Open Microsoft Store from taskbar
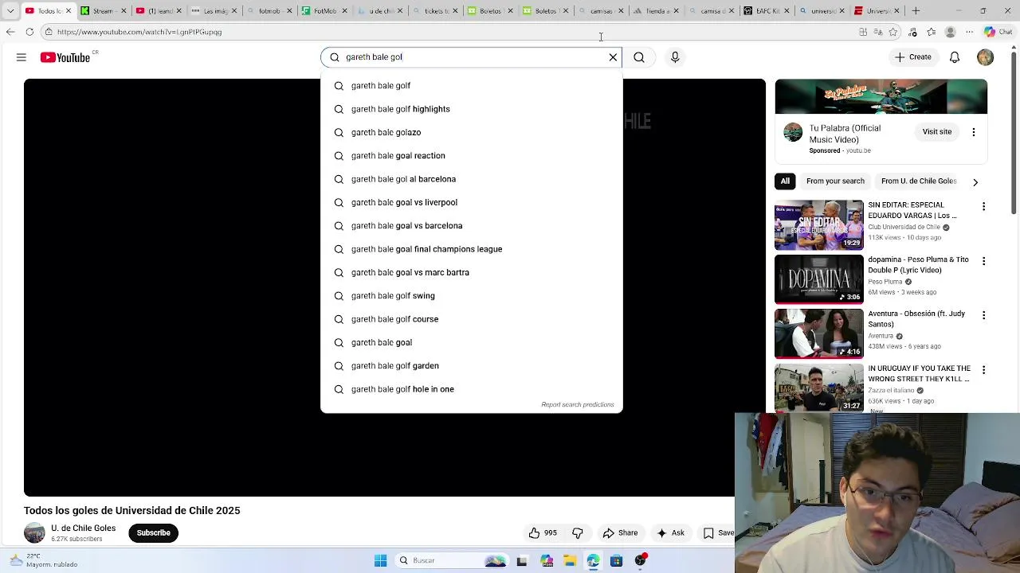Image resolution: width=1020 pixels, height=573 pixels. 616,561
